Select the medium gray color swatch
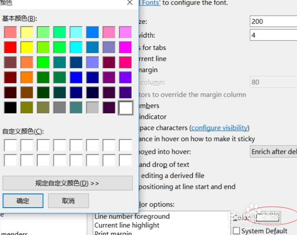297x235 pixels. [60, 107]
